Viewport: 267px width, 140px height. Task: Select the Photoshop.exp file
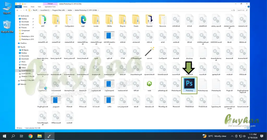pos(203,85)
